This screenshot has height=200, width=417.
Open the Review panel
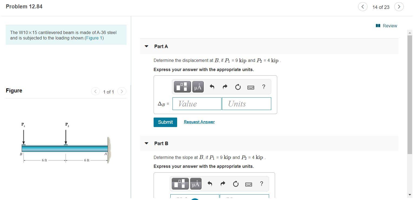[x=386, y=26]
